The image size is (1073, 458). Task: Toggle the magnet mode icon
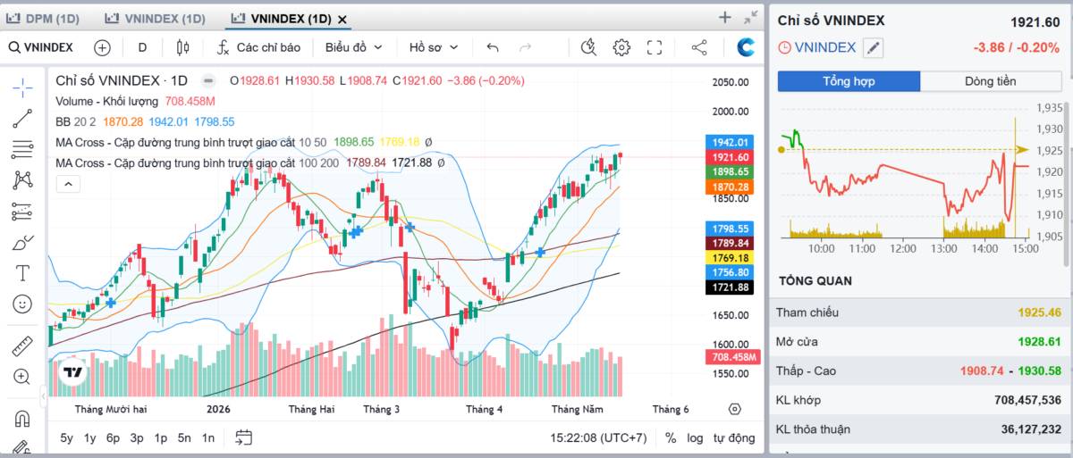22,417
